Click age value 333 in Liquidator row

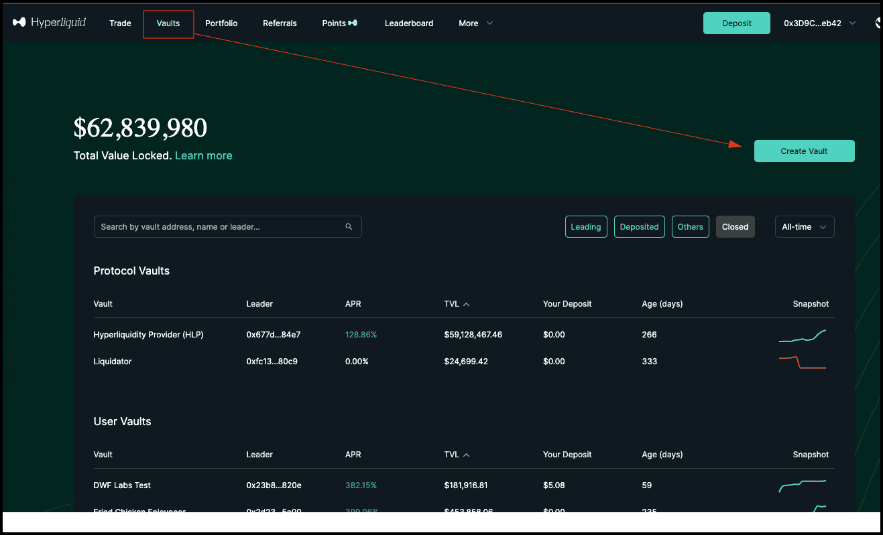coord(649,362)
